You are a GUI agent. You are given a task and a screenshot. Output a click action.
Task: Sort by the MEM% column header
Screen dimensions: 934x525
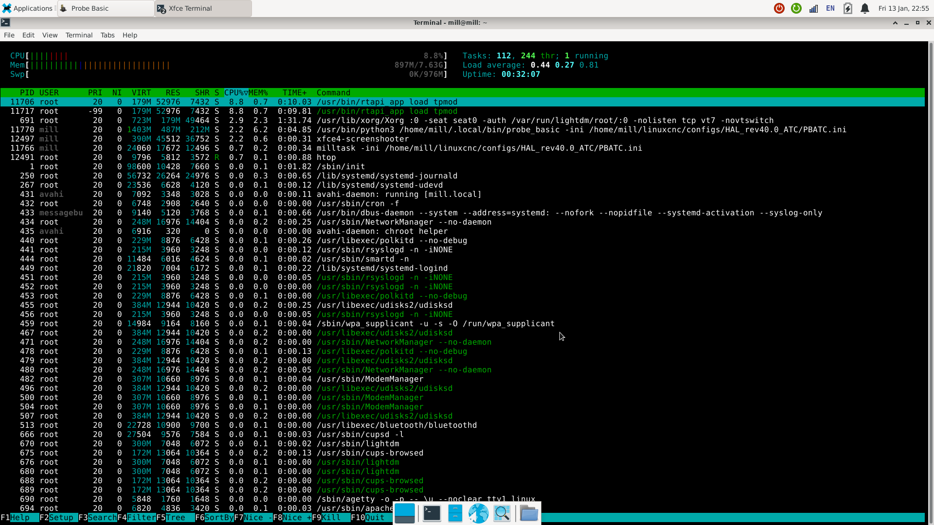point(258,92)
